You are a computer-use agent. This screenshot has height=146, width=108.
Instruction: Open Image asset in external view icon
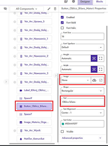pos(101,80)
